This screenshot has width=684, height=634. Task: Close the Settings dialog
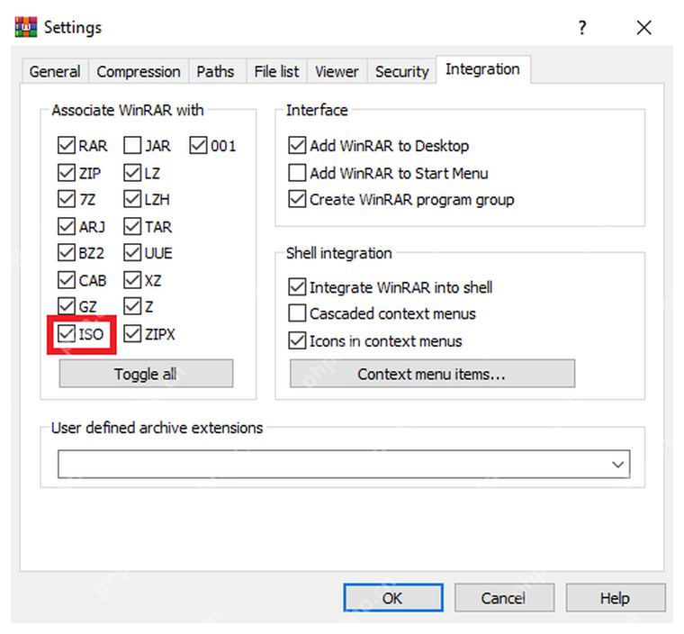(643, 28)
